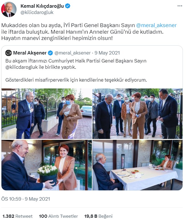Click the ÖS 10:59 · 9 May 2021 timestamp
The height and width of the screenshot is (220, 186).
point(26,199)
